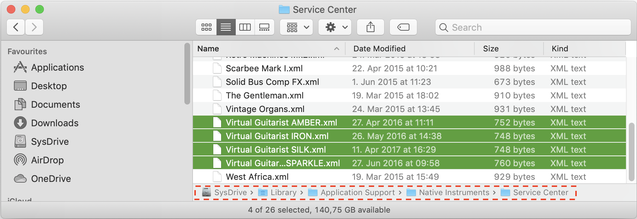Open the group-by arrangement dropdown
This screenshot has height=219, width=637.
(x=296, y=27)
